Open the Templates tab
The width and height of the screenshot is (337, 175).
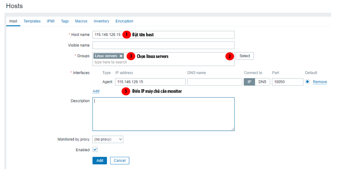tap(32, 21)
